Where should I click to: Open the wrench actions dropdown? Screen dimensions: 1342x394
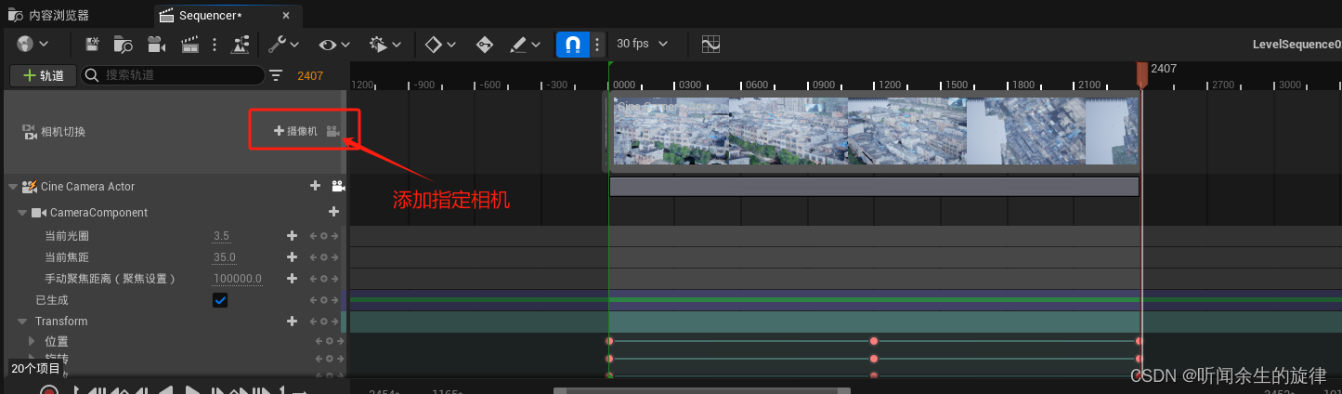point(283,44)
